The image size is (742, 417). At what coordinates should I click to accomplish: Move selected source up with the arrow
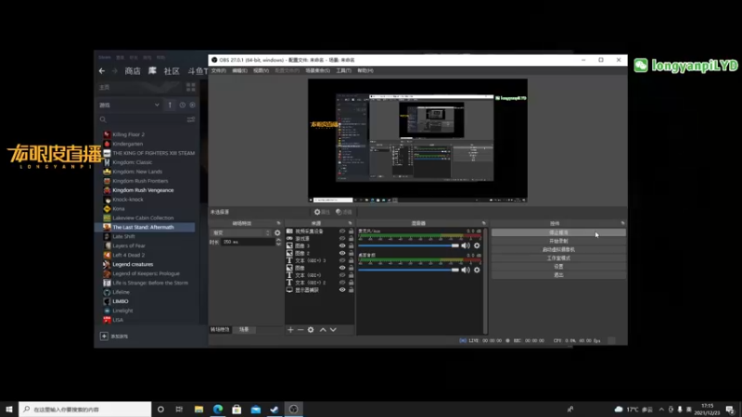pos(323,330)
